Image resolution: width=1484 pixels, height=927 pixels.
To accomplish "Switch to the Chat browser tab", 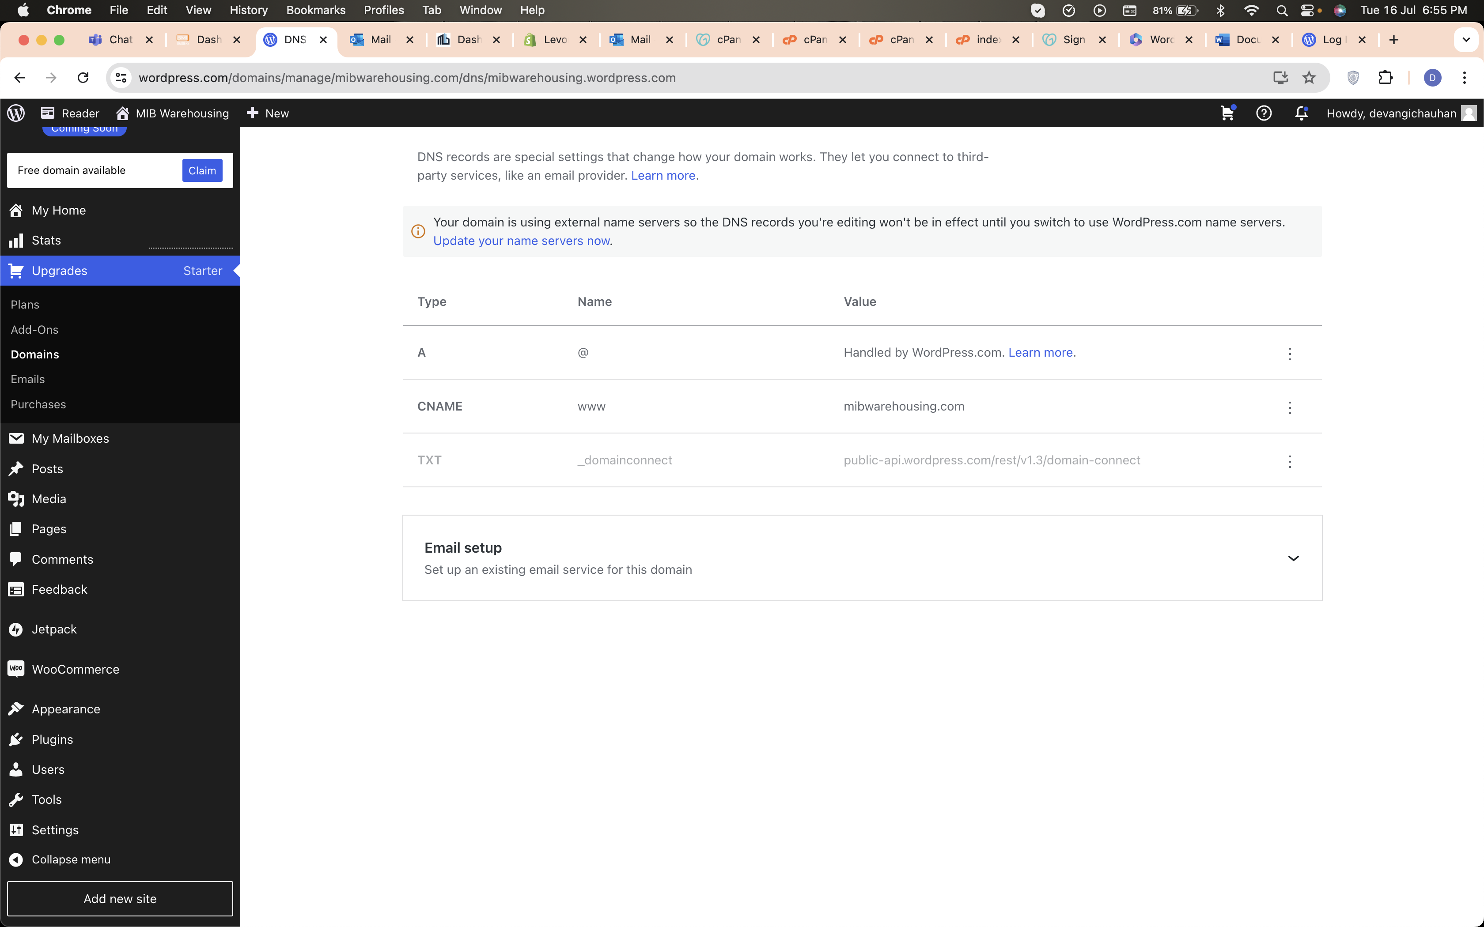I will coord(121,40).
